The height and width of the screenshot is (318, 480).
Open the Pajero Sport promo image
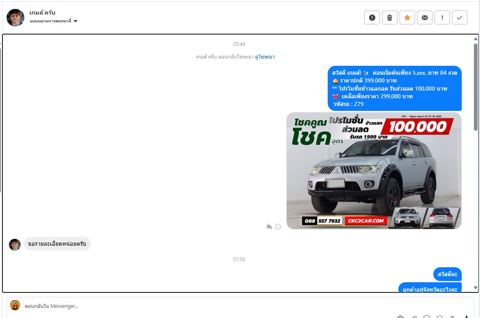click(374, 171)
